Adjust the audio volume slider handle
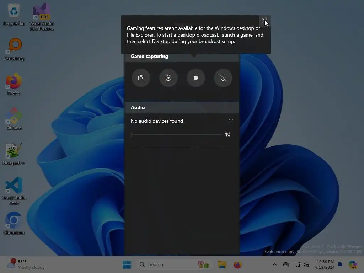The image size is (364, 273). 132,134
